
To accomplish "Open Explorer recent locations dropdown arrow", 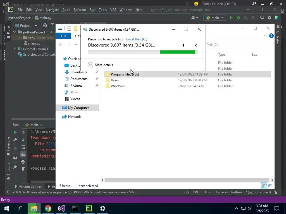I will click(x=76, y=45).
